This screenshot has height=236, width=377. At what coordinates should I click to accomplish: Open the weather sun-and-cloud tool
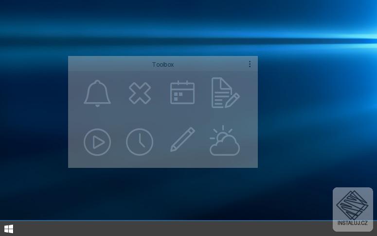point(225,141)
